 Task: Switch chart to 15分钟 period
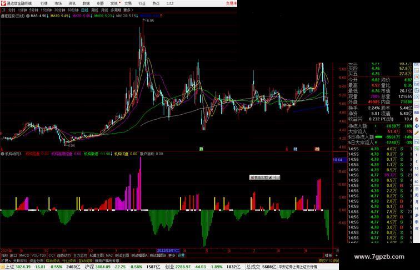pos(46,10)
